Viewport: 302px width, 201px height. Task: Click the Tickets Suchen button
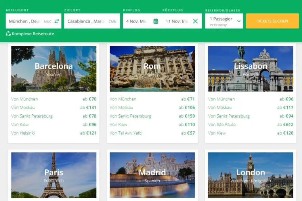[272, 21]
